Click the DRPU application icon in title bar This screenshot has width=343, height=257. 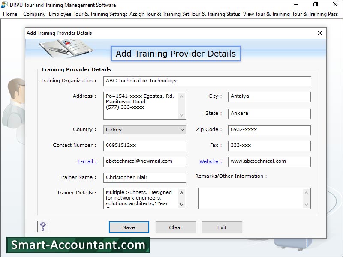point(4,5)
